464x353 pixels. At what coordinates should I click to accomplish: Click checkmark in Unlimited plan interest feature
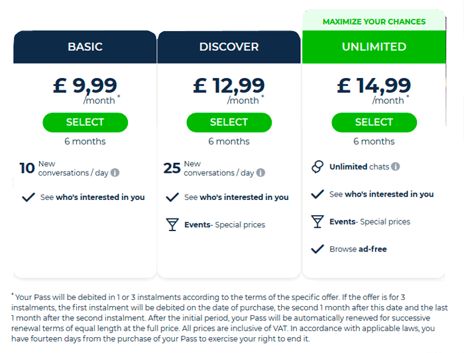(318, 194)
